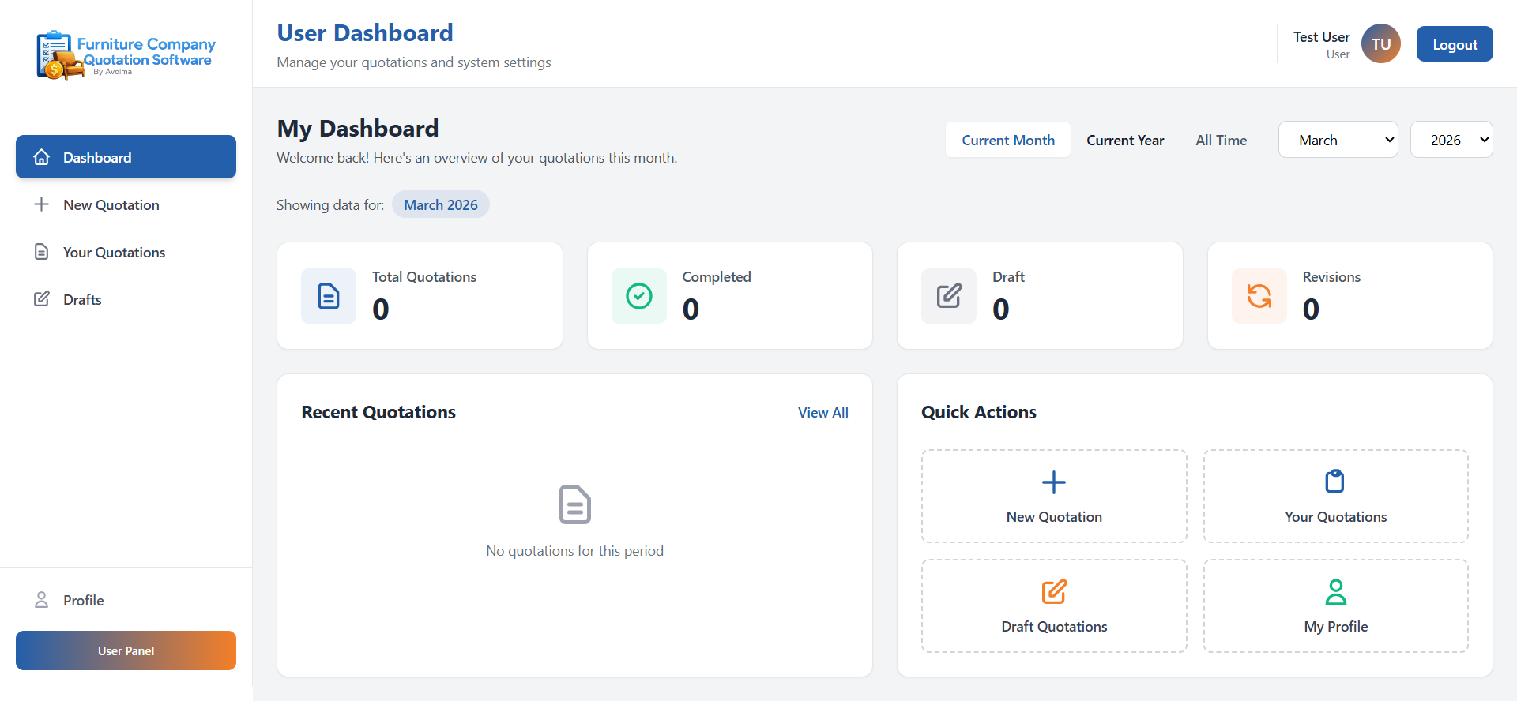Open the March month dropdown
The width and height of the screenshot is (1517, 701).
click(x=1338, y=140)
